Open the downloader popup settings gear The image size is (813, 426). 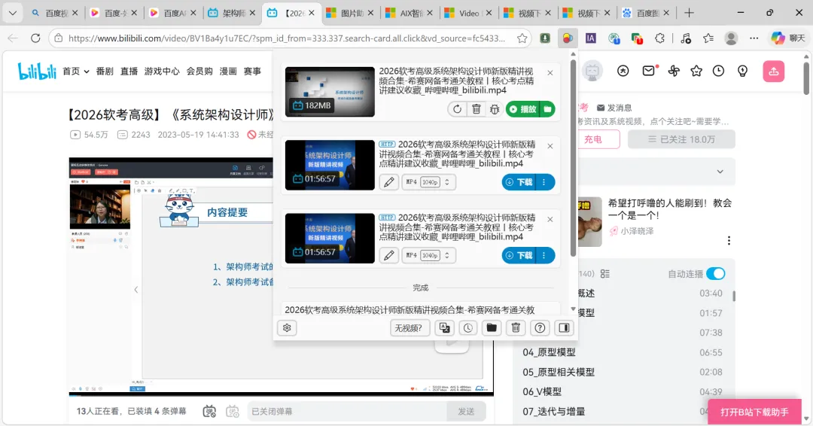point(287,328)
